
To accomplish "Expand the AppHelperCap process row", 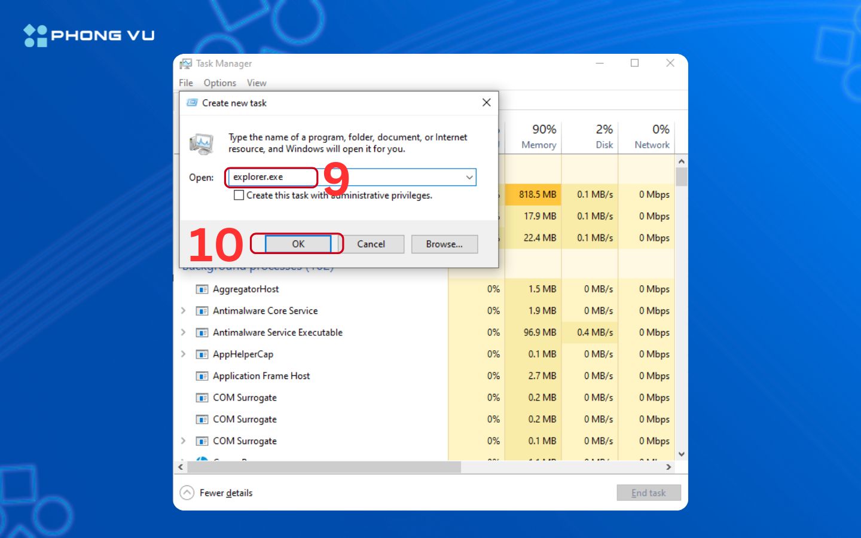I will click(x=184, y=354).
